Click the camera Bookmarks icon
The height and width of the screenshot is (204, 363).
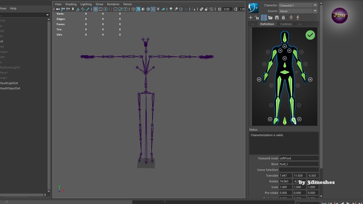pyautogui.click(x=73, y=9)
